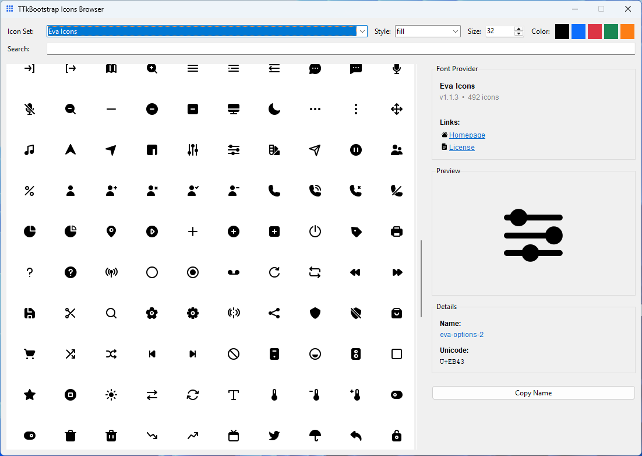The height and width of the screenshot is (456, 642).
Task: Increment the Size value with the stepper
Action: [518, 29]
